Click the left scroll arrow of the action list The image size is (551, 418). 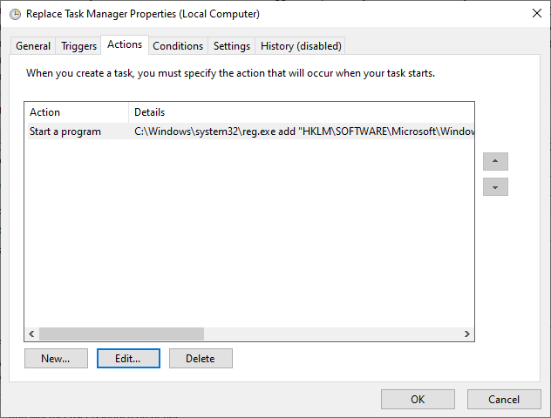pyautogui.click(x=31, y=334)
